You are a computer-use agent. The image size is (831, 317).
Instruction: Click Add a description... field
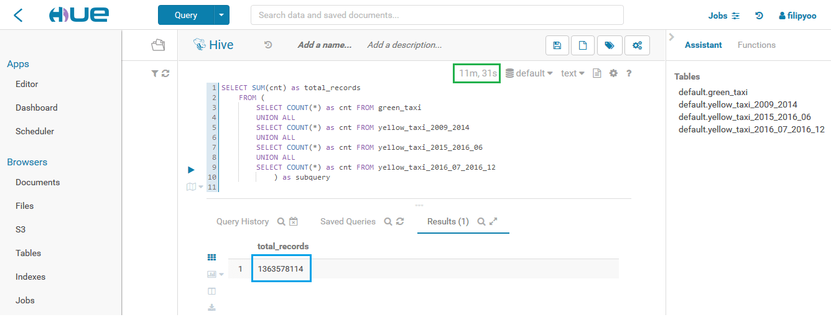405,45
